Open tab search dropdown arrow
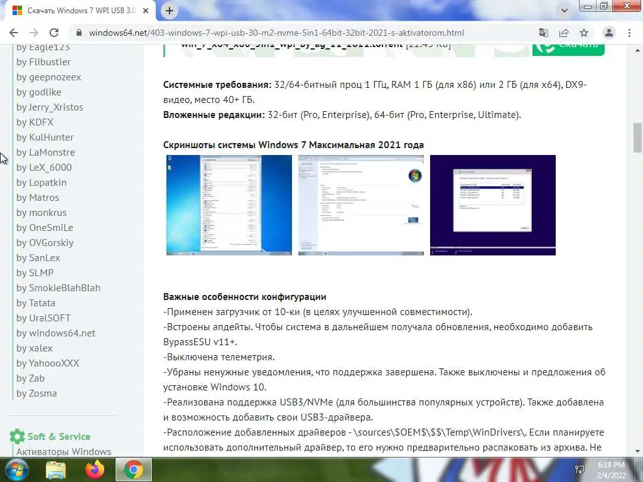Screen dimensions: 643x482 [x=565, y=11]
